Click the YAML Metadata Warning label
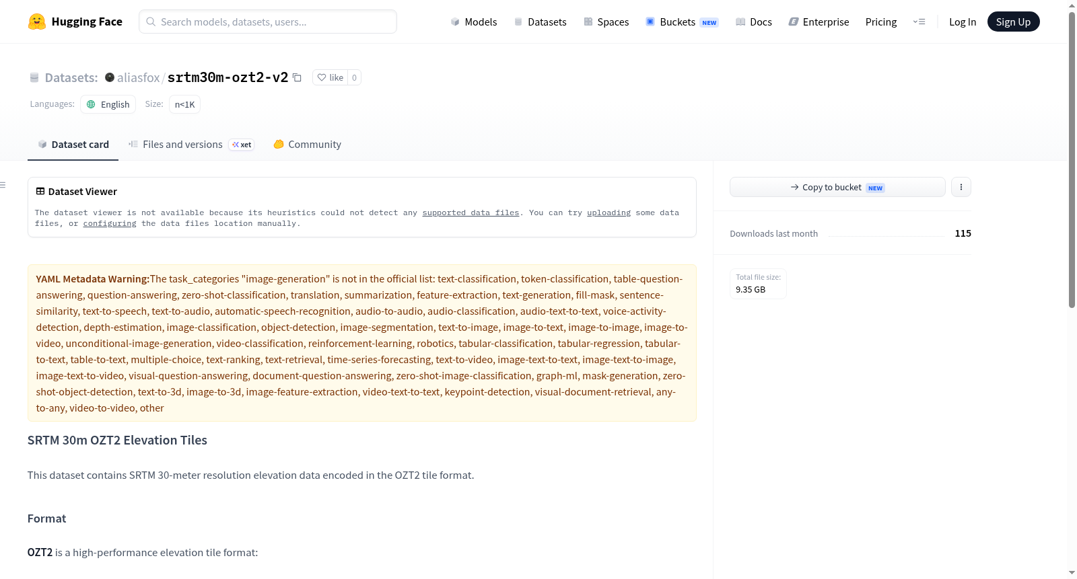Screen dimensions: 1077x579 (92, 279)
